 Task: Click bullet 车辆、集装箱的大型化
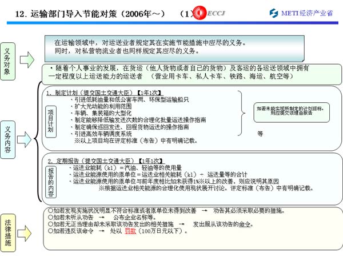click(x=101, y=113)
